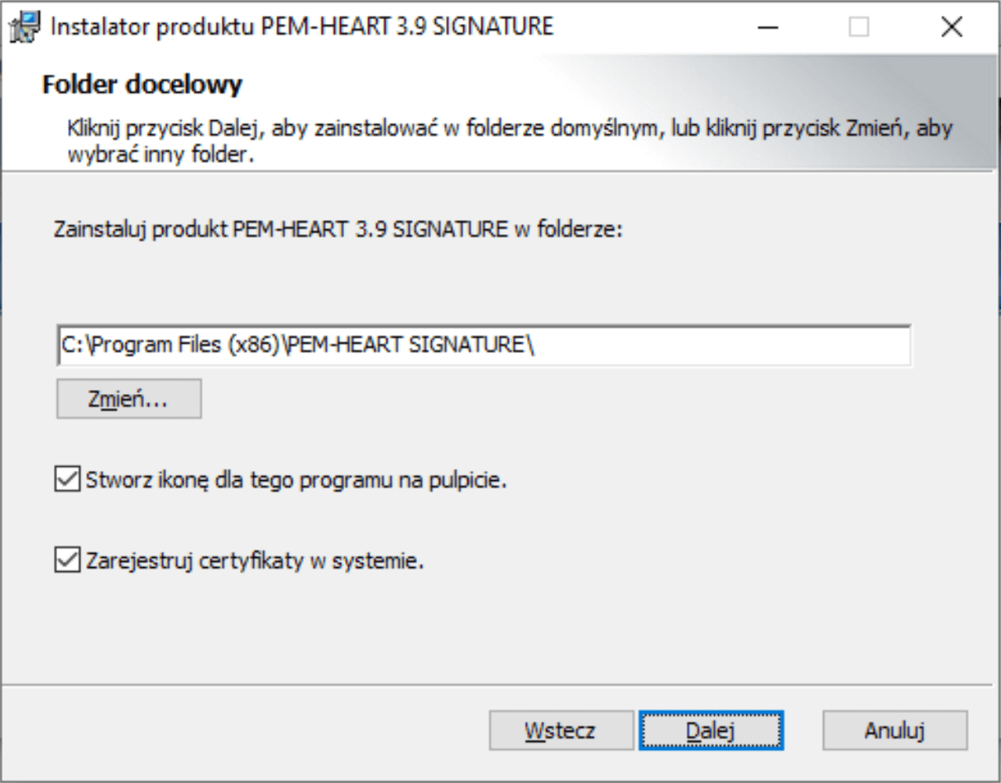Click the "Folder docelowy" heading
Image resolution: width=1001 pixels, height=783 pixels.
[142, 84]
